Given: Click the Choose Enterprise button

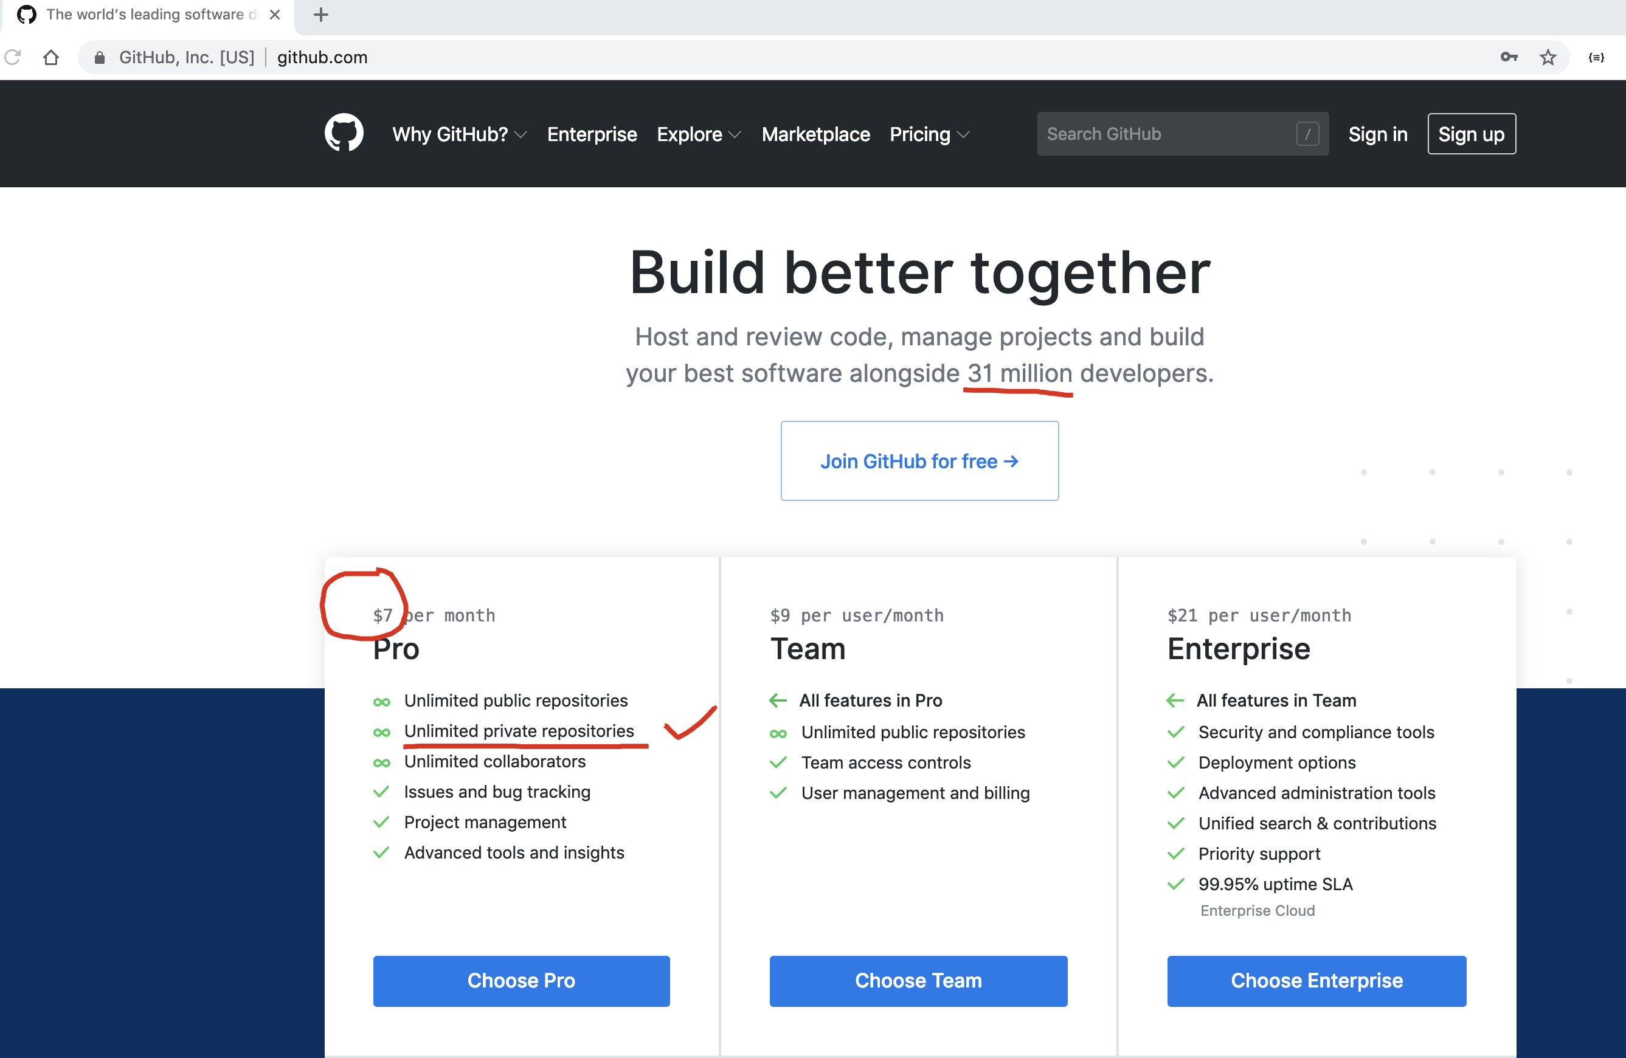Looking at the screenshot, I should (x=1316, y=981).
